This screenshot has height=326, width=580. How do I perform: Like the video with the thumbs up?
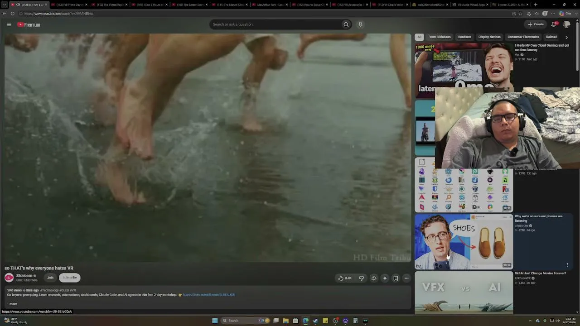pos(345,278)
